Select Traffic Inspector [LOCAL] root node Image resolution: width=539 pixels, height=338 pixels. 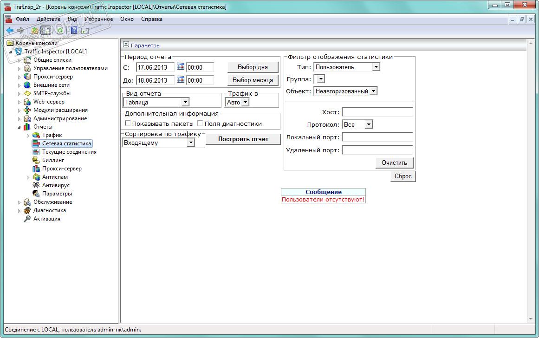(55, 52)
